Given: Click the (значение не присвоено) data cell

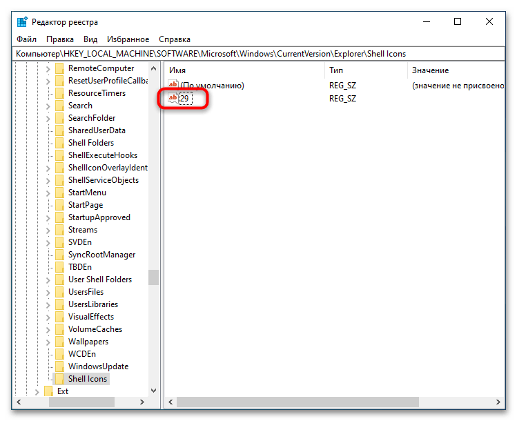Looking at the screenshot, I should pos(458,86).
